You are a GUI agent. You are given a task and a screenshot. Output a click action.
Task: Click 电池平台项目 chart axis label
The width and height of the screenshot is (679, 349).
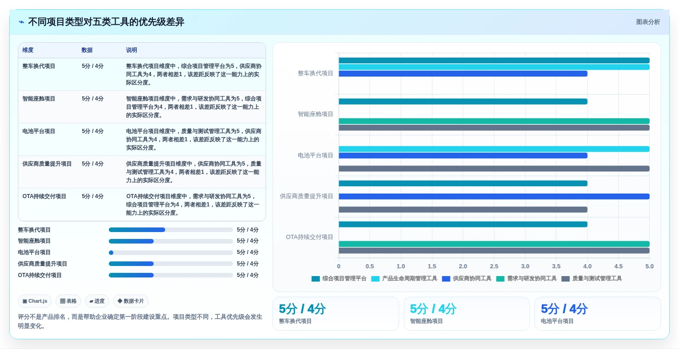click(x=316, y=155)
